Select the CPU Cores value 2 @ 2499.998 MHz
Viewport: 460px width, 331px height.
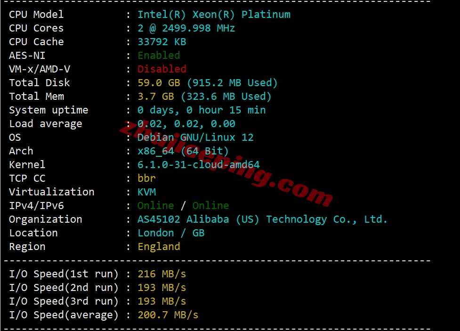point(186,28)
